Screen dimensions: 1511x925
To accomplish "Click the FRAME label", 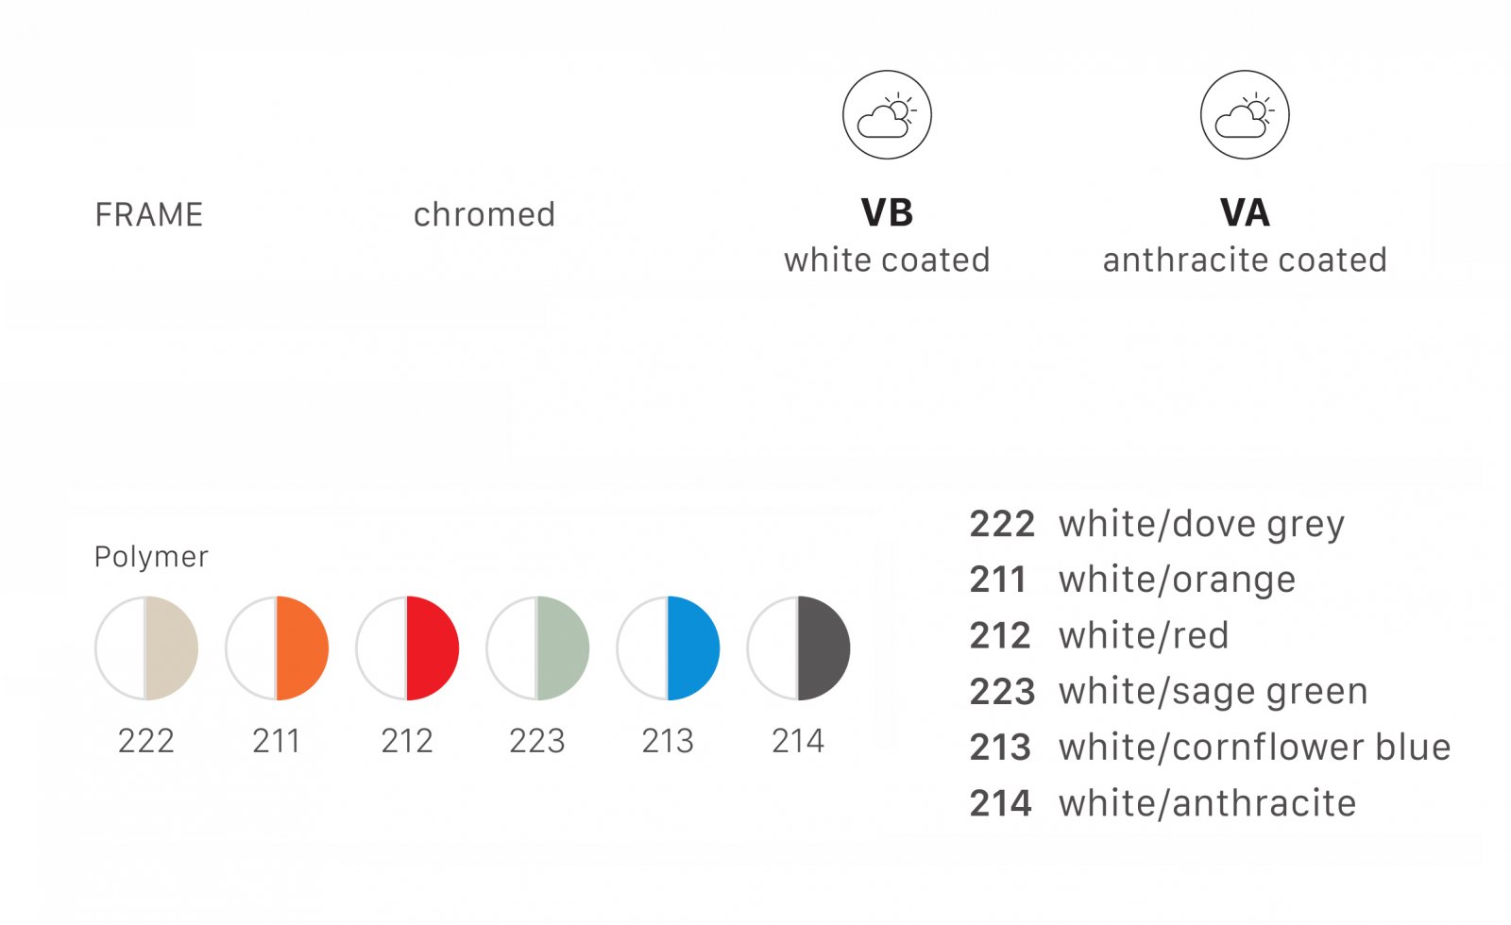I will 149,214.
